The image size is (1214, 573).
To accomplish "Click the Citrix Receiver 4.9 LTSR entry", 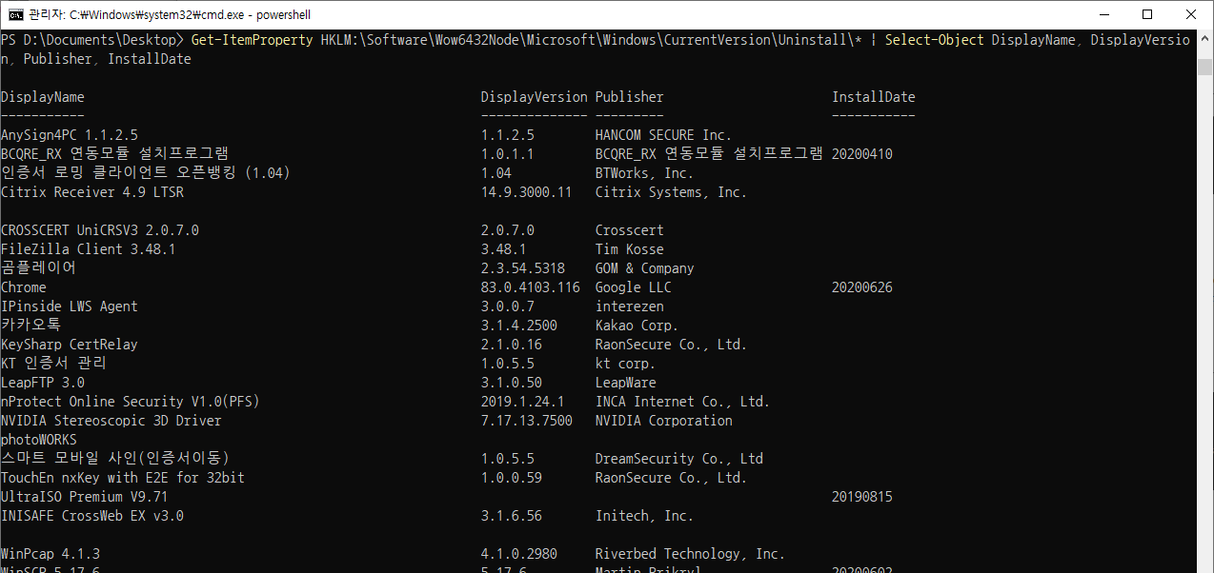I will pos(92,192).
